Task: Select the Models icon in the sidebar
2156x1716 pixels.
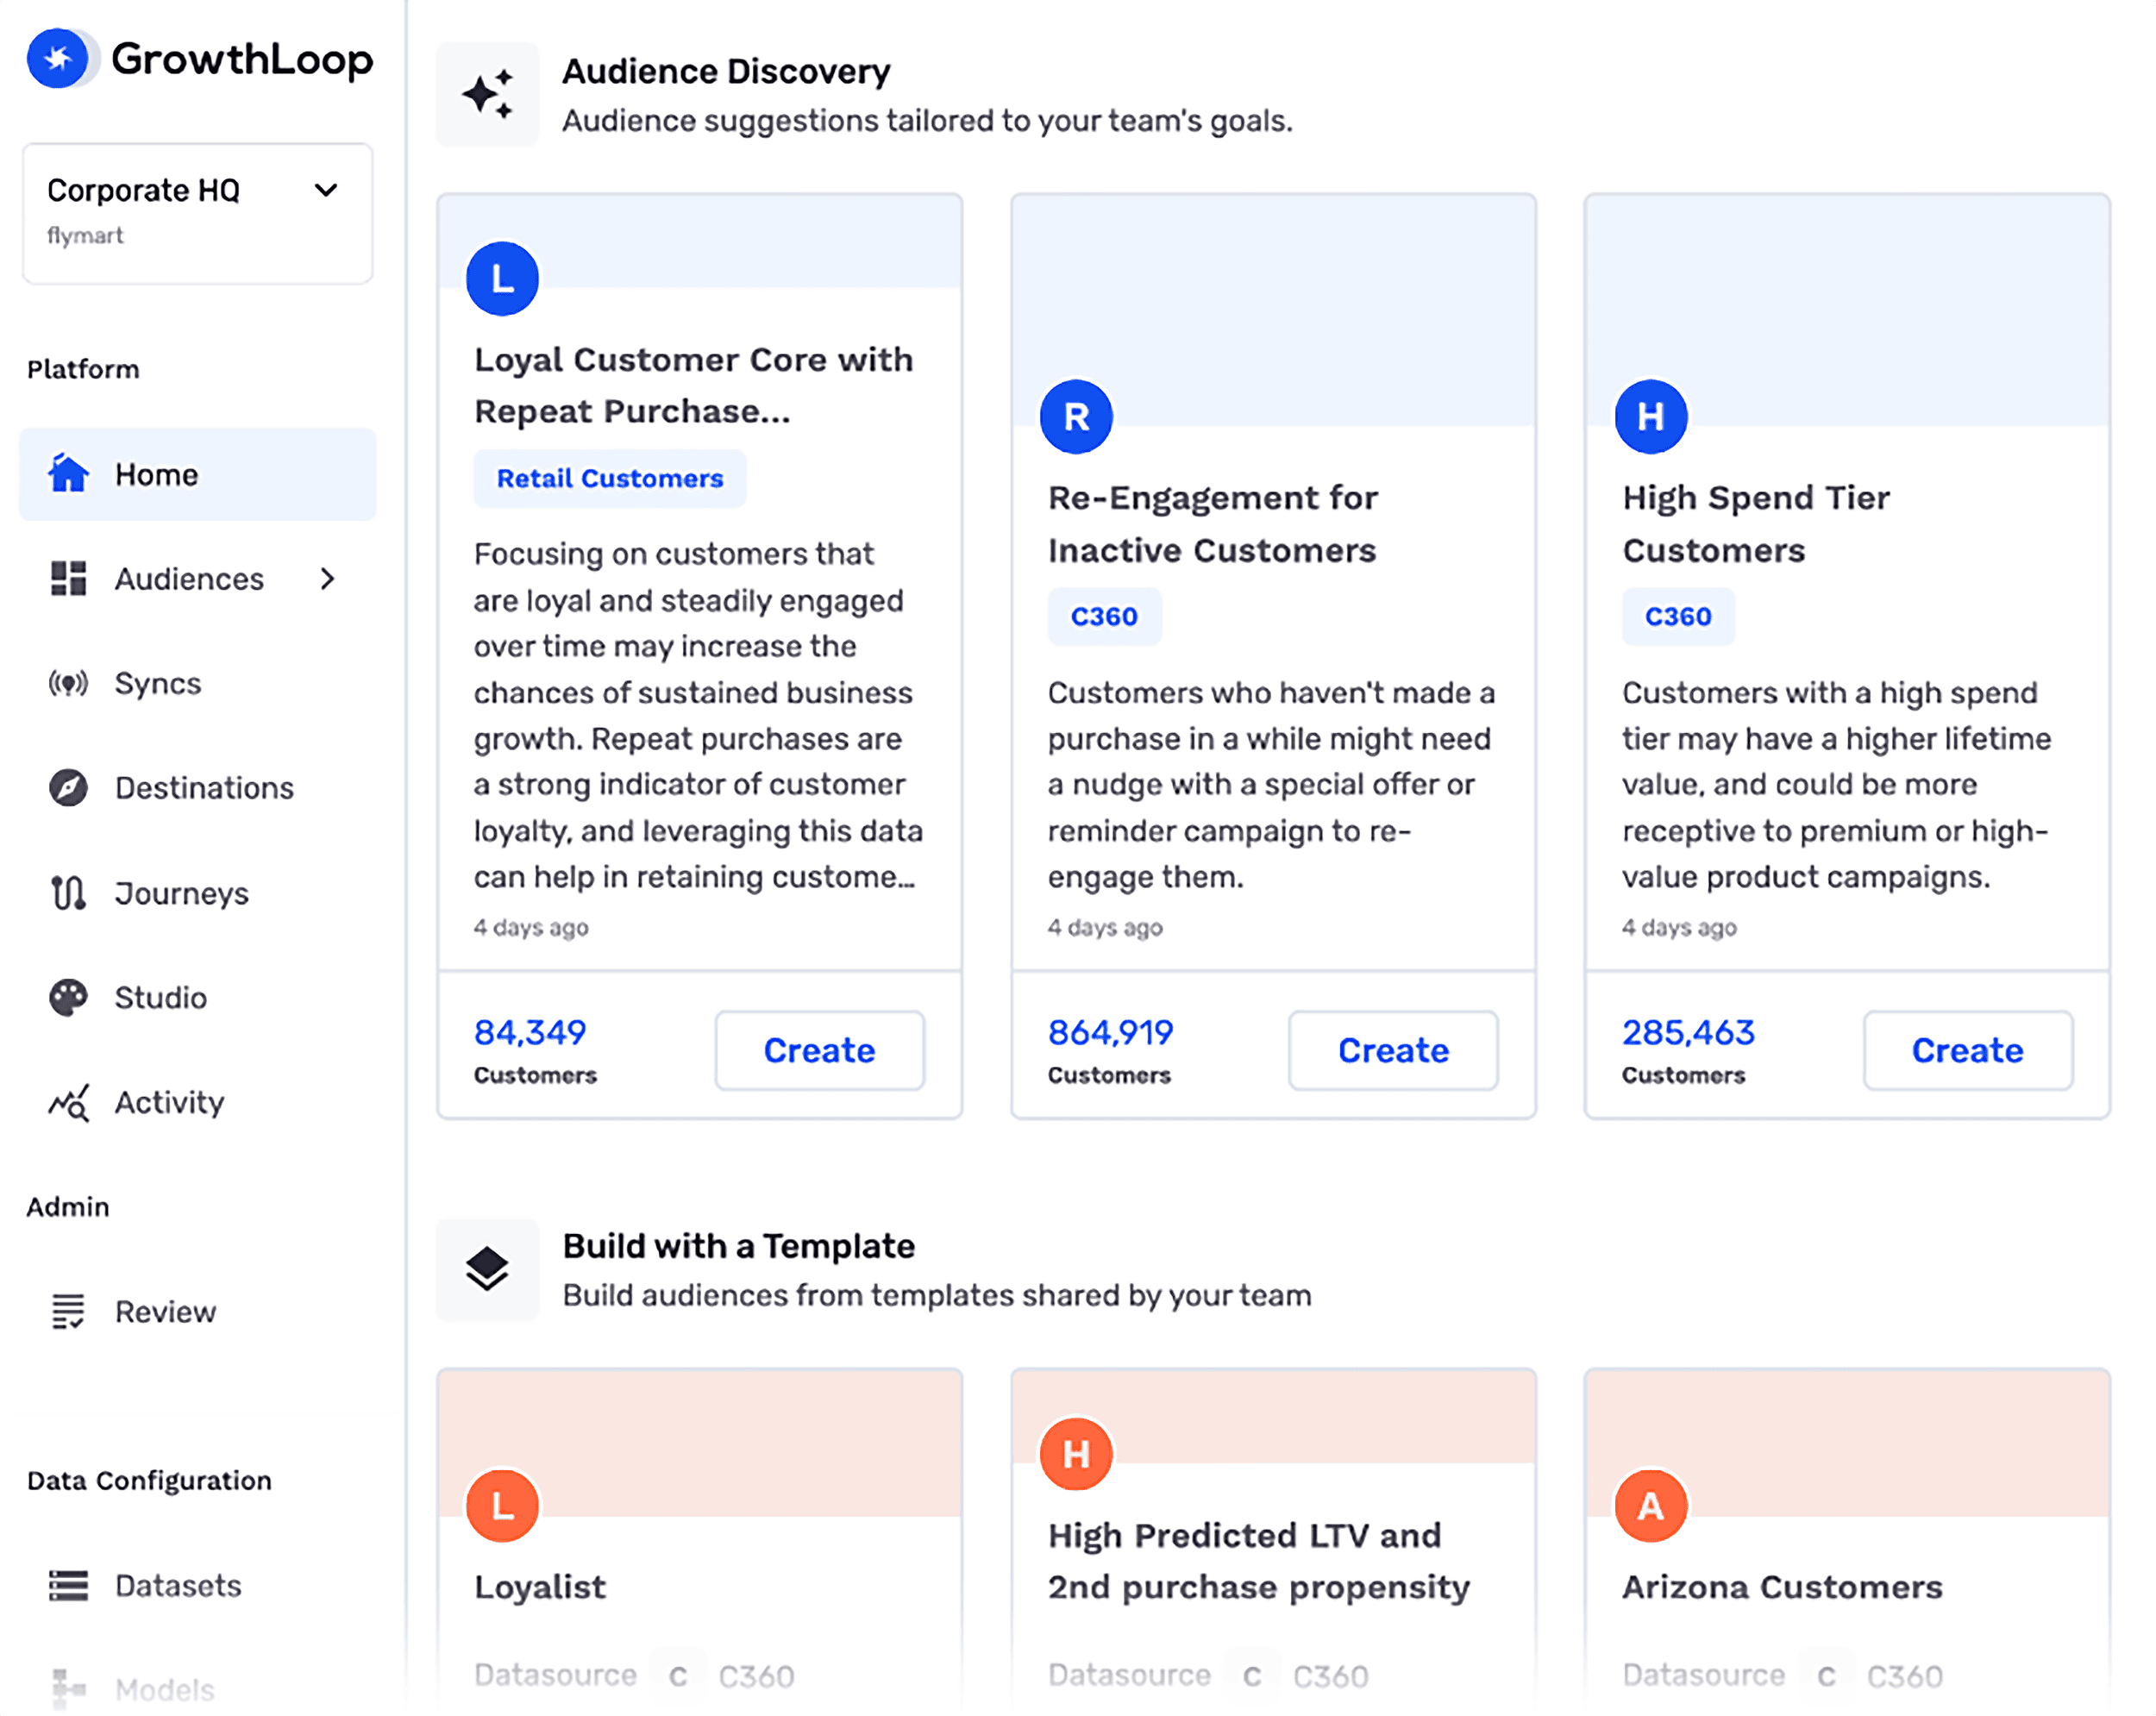Action: click(67, 1684)
